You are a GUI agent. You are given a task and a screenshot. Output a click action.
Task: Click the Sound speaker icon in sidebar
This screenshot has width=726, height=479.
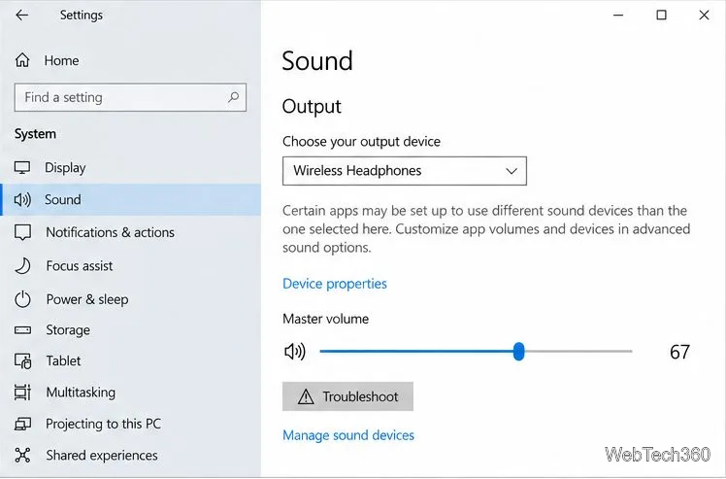click(22, 199)
